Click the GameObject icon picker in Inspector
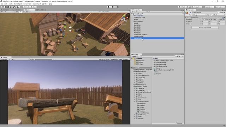The width and height of the screenshot is (226, 127). coord(187,13)
